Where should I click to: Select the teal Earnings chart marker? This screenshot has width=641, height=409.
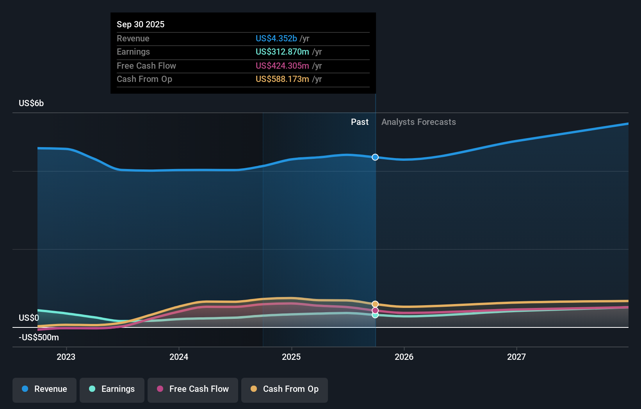coord(375,315)
